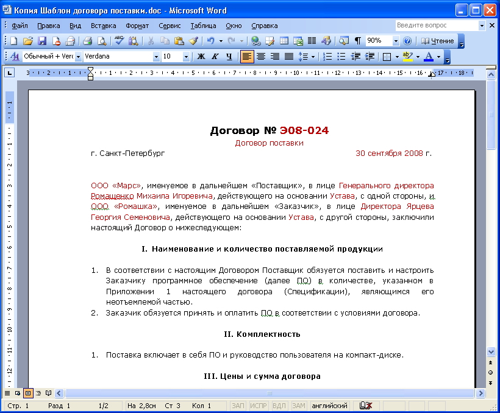The height and width of the screenshot is (413, 500).
Task: Highlight text with the marker icon
Action: coord(408,57)
